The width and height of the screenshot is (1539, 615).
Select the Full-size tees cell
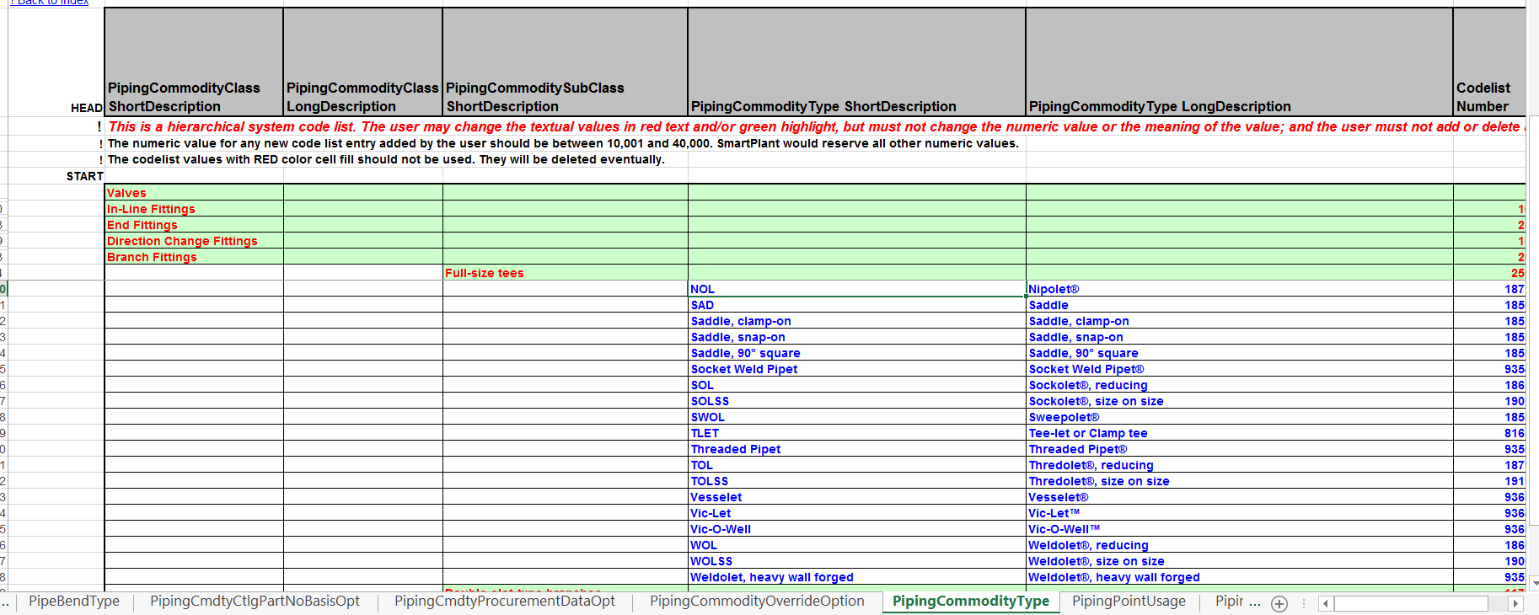(x=566, y=273)
